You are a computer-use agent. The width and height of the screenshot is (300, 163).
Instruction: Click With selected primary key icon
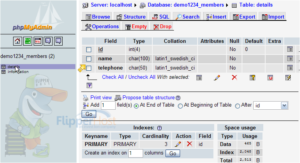click(252, 78)
